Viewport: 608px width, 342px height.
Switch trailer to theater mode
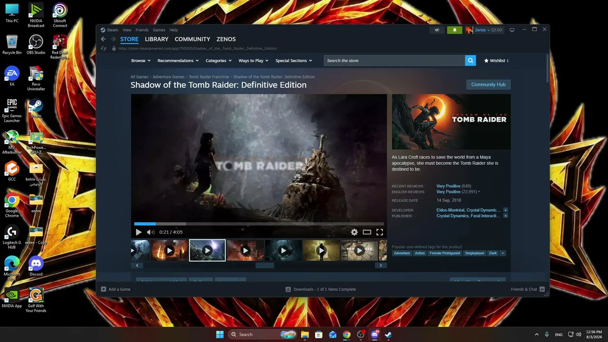coord(367,232)
